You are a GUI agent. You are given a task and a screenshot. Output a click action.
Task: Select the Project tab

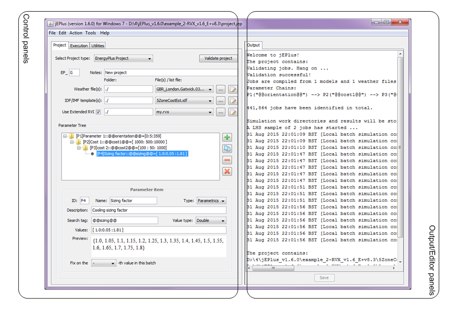point(60,45)
